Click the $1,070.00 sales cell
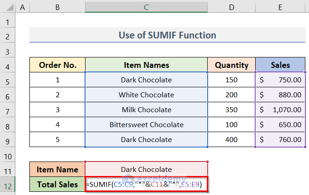 pyautogui.click(x=280, y=109)
